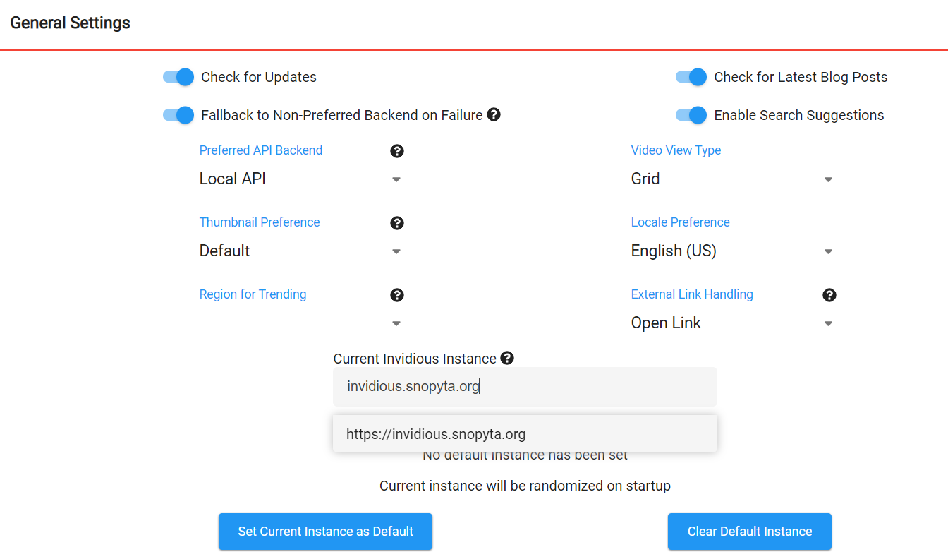Click the Current Invidious Instance help icon

507,358
